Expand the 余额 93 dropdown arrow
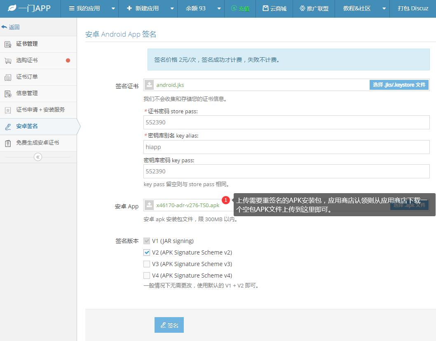This screenshot has height=341, width=436. pyautogui.click(x=219, y=9)
